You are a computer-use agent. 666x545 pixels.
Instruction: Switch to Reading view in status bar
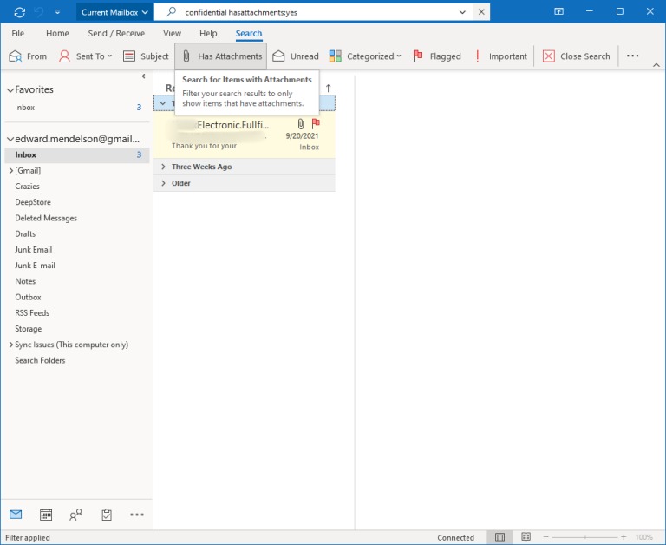pyautogui.click(x=526, y=537)
